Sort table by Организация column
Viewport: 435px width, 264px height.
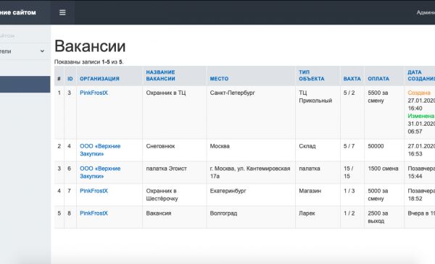click(x=99, y=79)
